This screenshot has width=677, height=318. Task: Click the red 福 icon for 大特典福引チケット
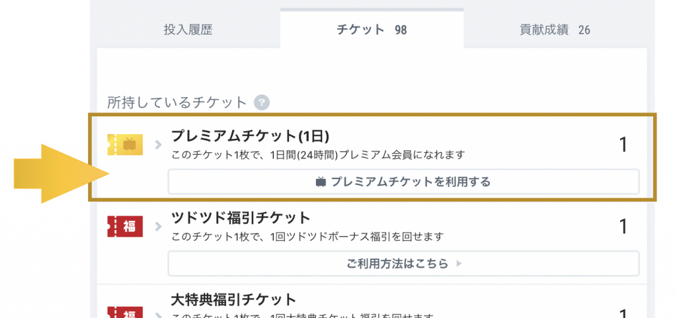[x=124, y=311]
